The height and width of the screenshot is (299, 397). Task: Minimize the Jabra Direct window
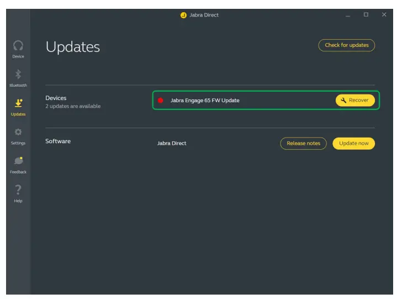[x=348, y=15]
